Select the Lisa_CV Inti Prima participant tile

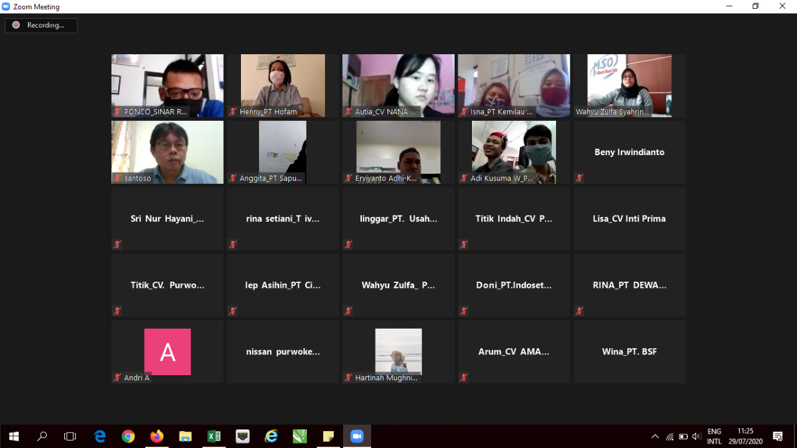click(x=629, y=219)
